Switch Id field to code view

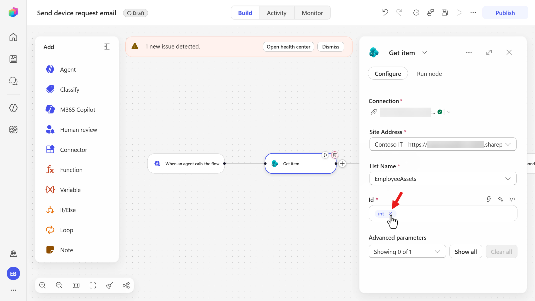pyautogui.click(x=512, y=199)
